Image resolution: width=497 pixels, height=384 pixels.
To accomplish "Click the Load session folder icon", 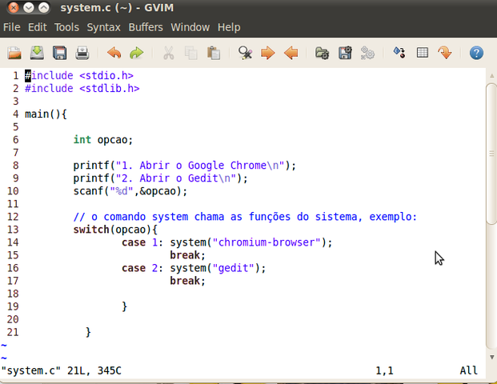I will (323, 53).
